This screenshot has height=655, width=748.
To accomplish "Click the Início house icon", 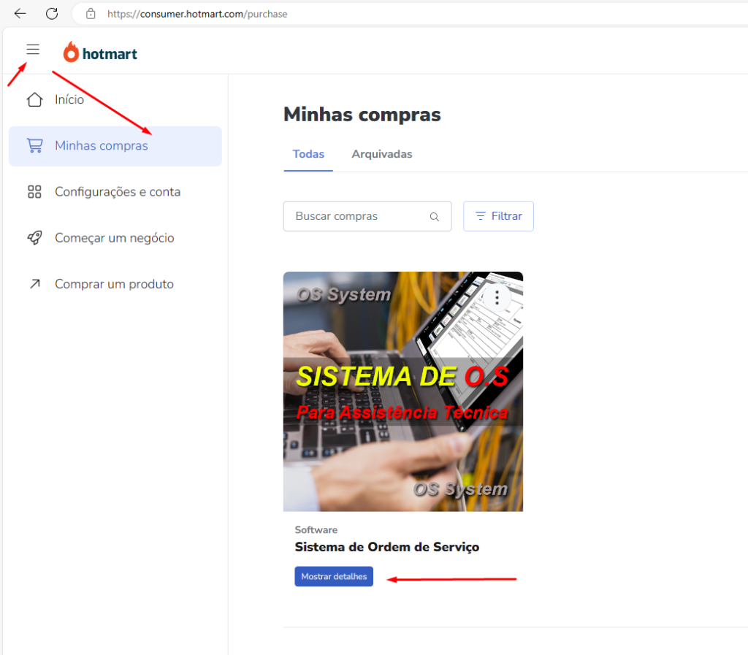I will point(35,99).
